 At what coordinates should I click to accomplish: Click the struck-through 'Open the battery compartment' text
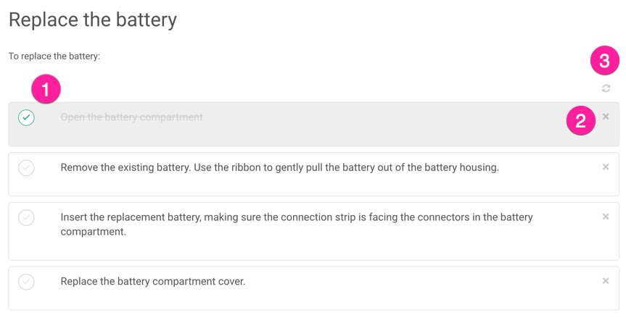coord(131,117)
